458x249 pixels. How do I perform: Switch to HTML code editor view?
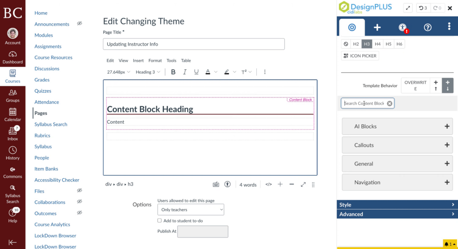(268, 185)
